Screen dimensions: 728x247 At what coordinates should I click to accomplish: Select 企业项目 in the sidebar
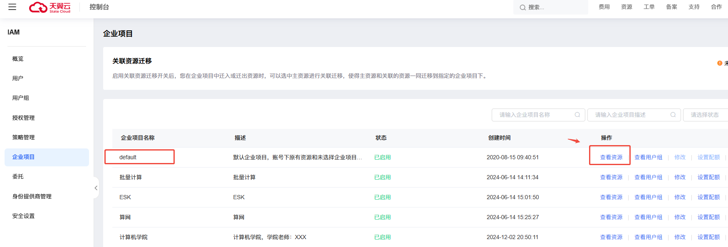point(47,157)
